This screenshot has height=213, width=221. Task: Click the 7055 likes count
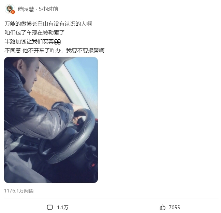[174, 208]
